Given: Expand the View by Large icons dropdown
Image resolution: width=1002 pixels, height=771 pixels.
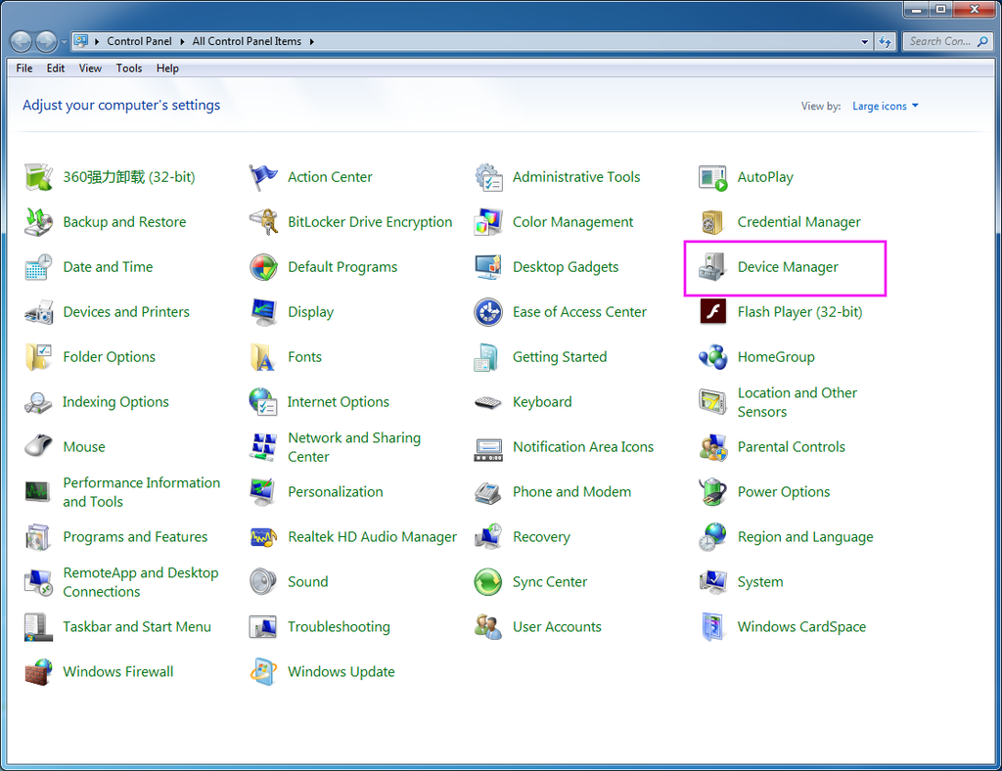Looking at the screenshot, I should click(885, 107).
